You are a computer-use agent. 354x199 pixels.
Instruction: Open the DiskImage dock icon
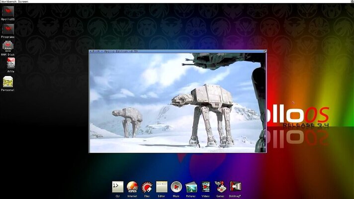[235, 187]
